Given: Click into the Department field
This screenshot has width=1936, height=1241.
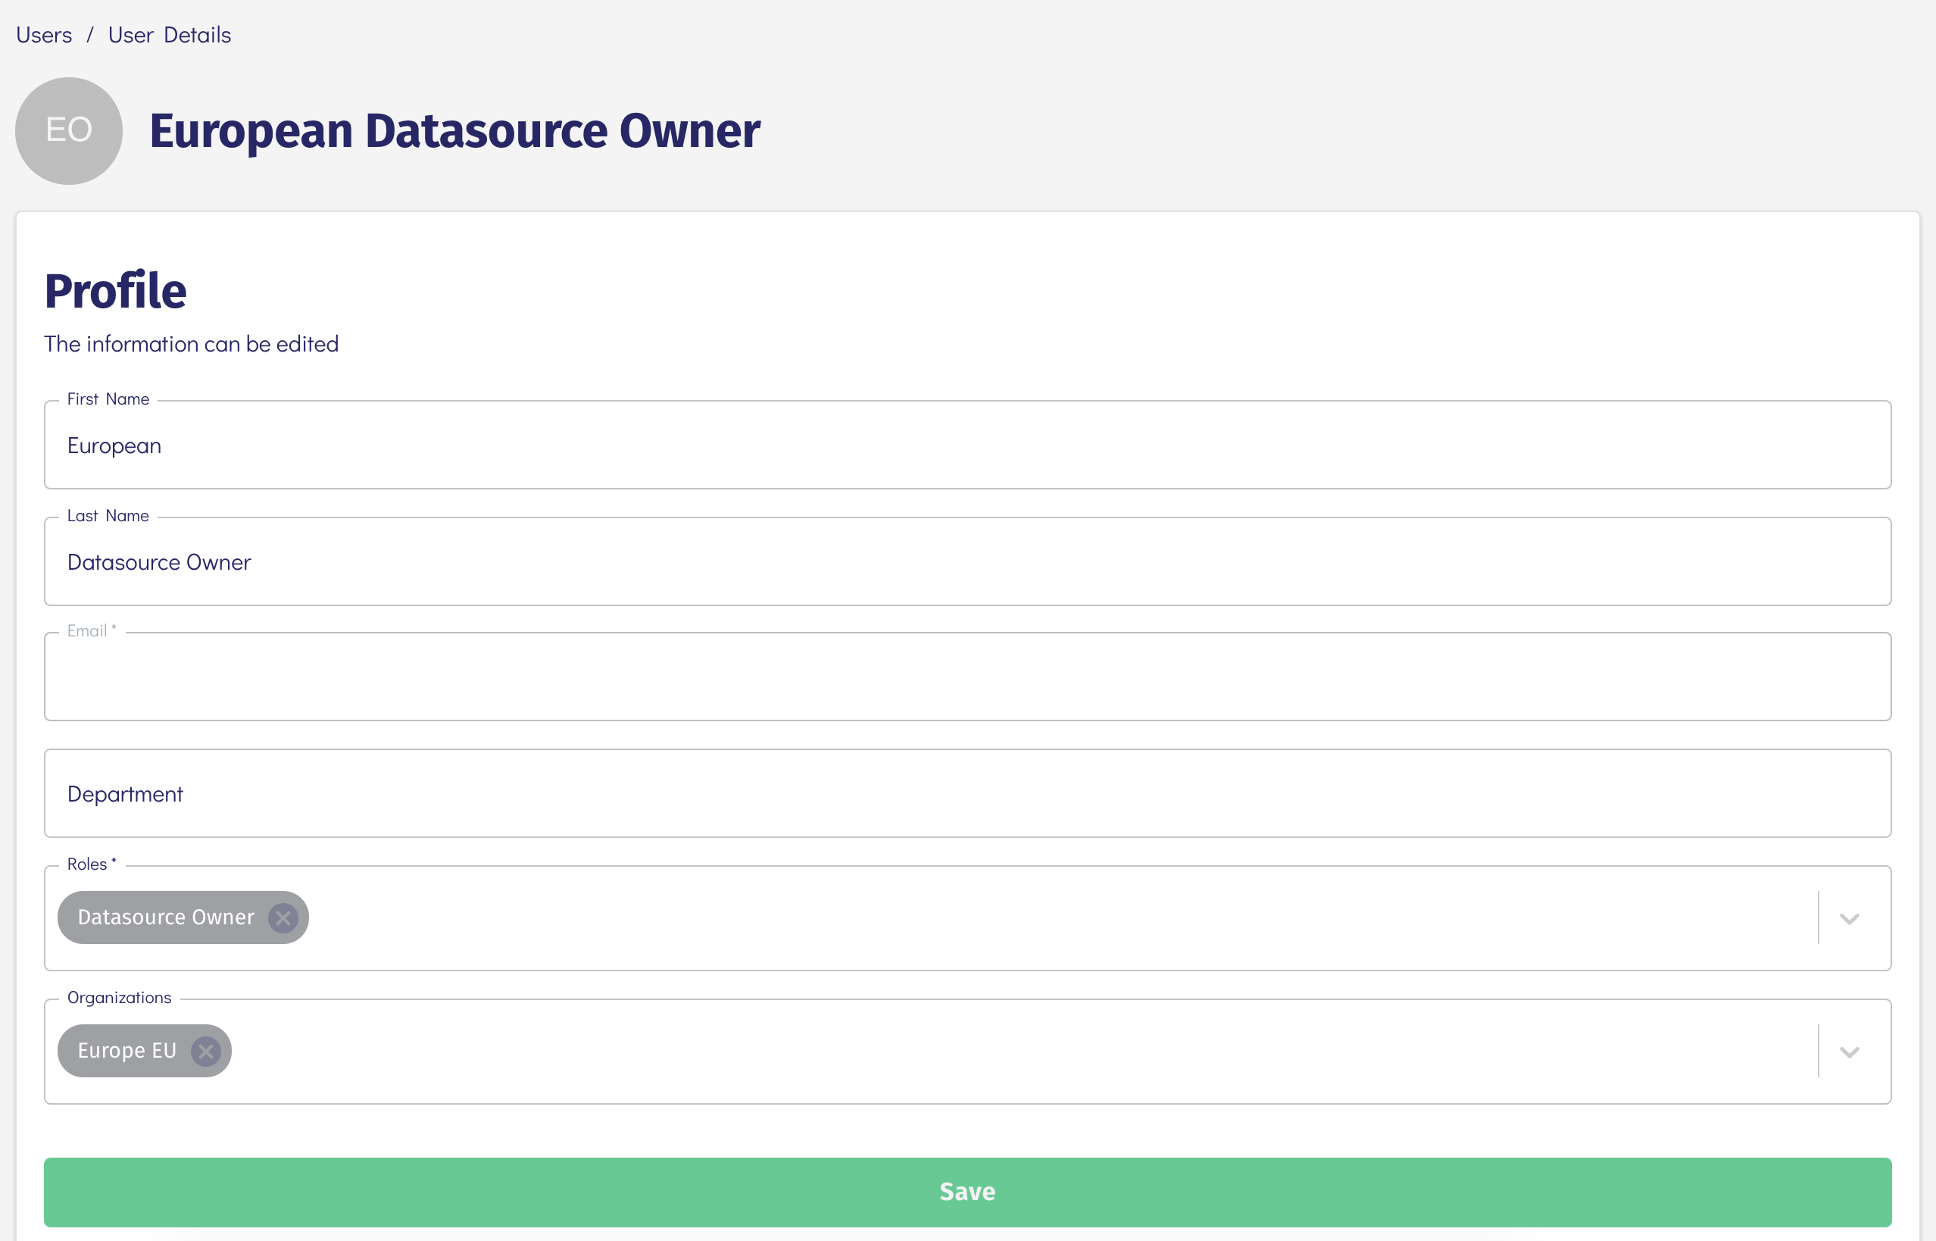Looking at the screenshot, I should coord(966,794).
